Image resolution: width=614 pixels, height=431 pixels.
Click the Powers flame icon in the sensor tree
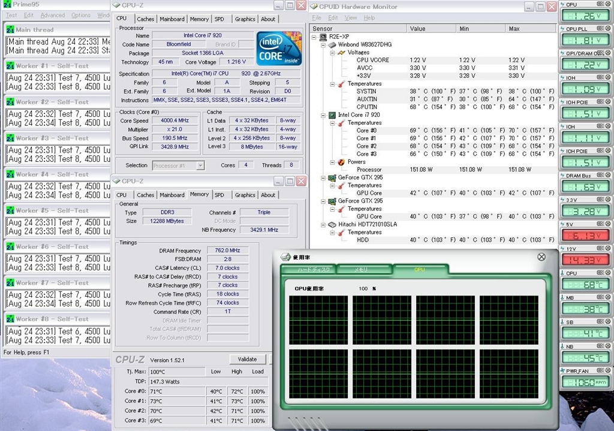pos(341,162)
